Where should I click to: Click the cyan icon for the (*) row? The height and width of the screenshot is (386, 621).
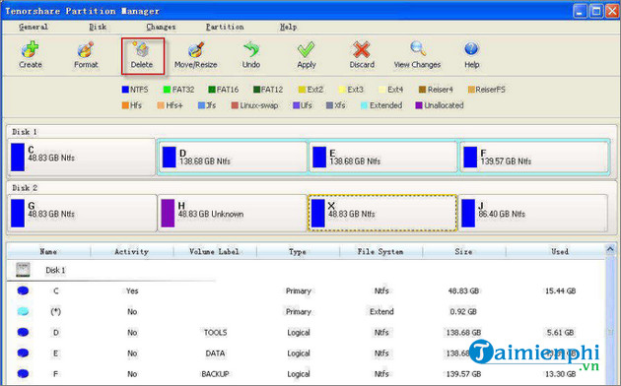click(x=23, y=311)
